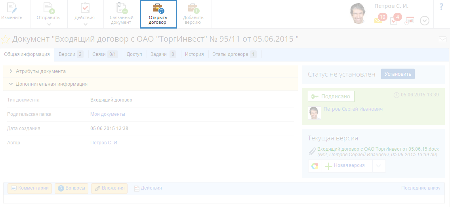Collapse Дополнительная информация section

click(x=151, y=84)
